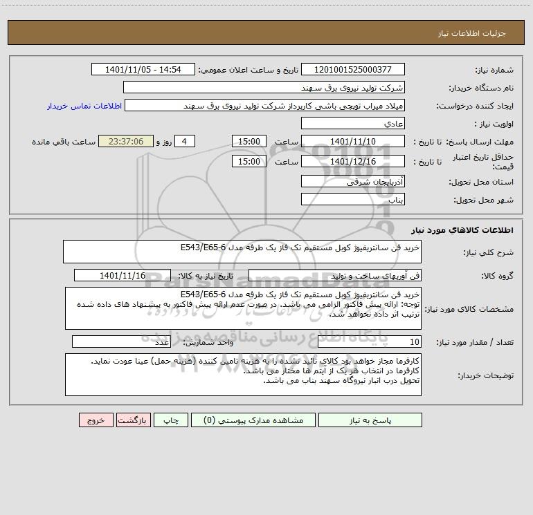
Task: Click the remaining time countdown 23:37:06
Action: click(126, 141)
